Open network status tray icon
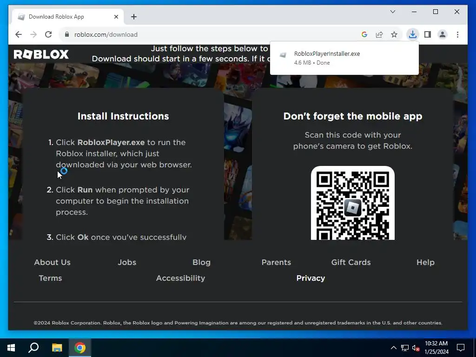Viewport: 476px width, 357px height. point(405,348)
